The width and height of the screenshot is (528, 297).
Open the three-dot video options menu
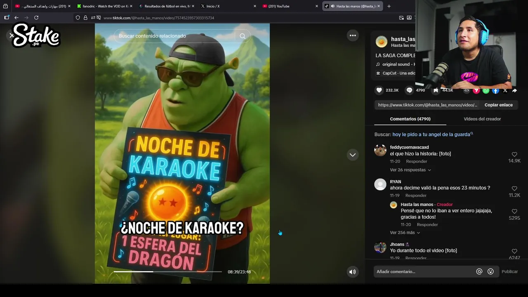(x=353, y=35)
